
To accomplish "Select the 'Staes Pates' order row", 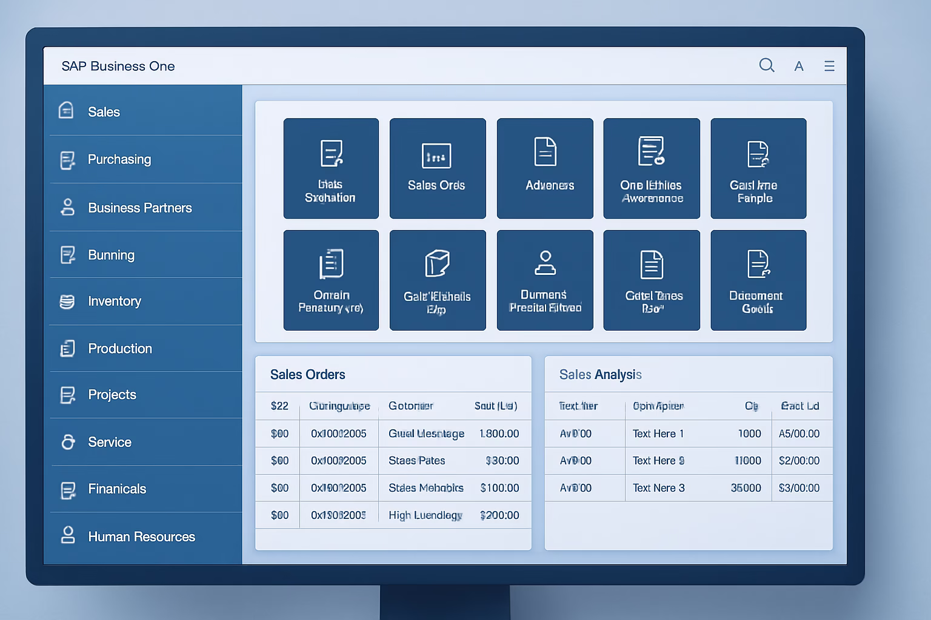I will coord(393,461).
